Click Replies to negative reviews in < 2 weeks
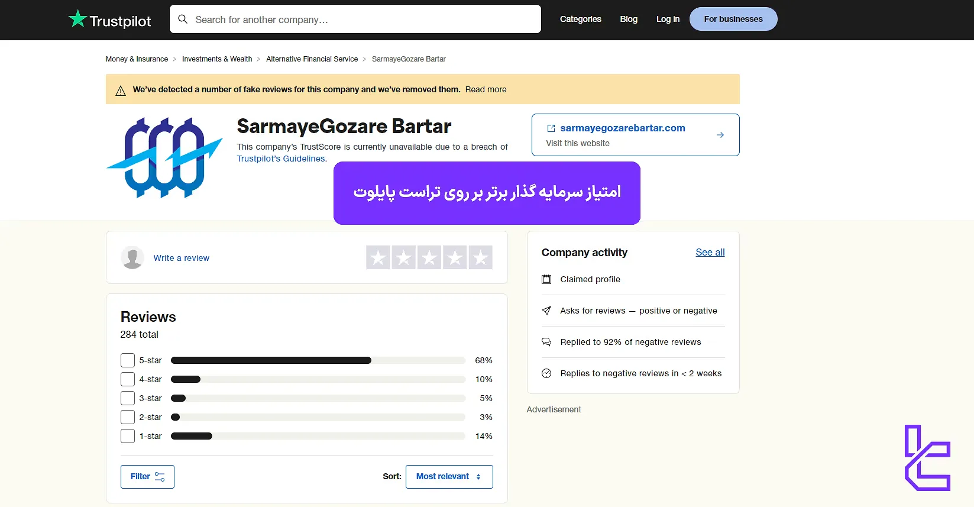The width and height of the screenshot is (974, 507). [x=641, y=373]
